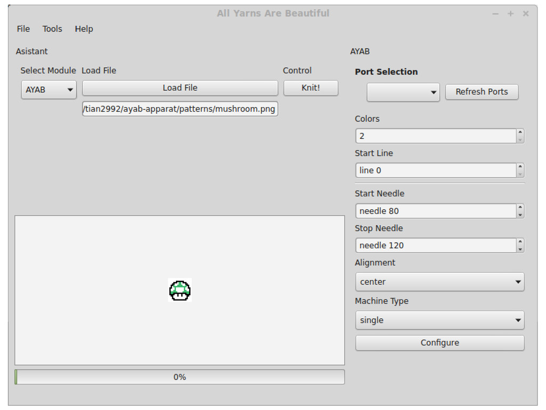The image size is (546, 410).
Task: Click the Stop Needle field
Action: click(436, 246)
